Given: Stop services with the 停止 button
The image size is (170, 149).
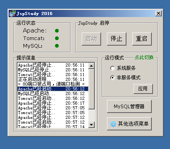Looking at the screenshot, I should point(117,39).
